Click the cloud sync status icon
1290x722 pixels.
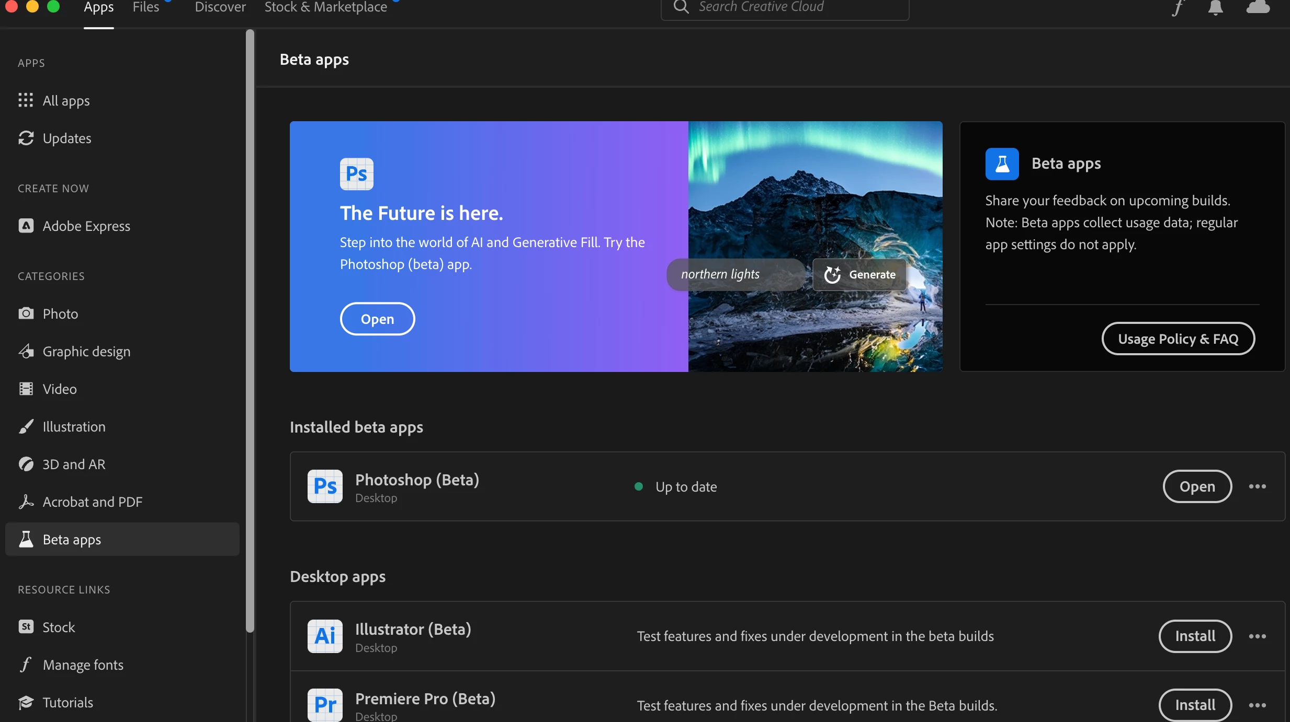pos(1258,7)
